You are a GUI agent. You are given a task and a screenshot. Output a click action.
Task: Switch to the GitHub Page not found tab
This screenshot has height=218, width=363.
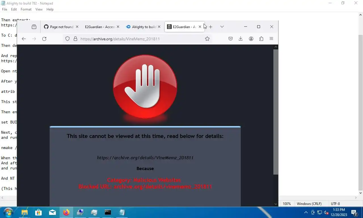[x=59, y=27]
